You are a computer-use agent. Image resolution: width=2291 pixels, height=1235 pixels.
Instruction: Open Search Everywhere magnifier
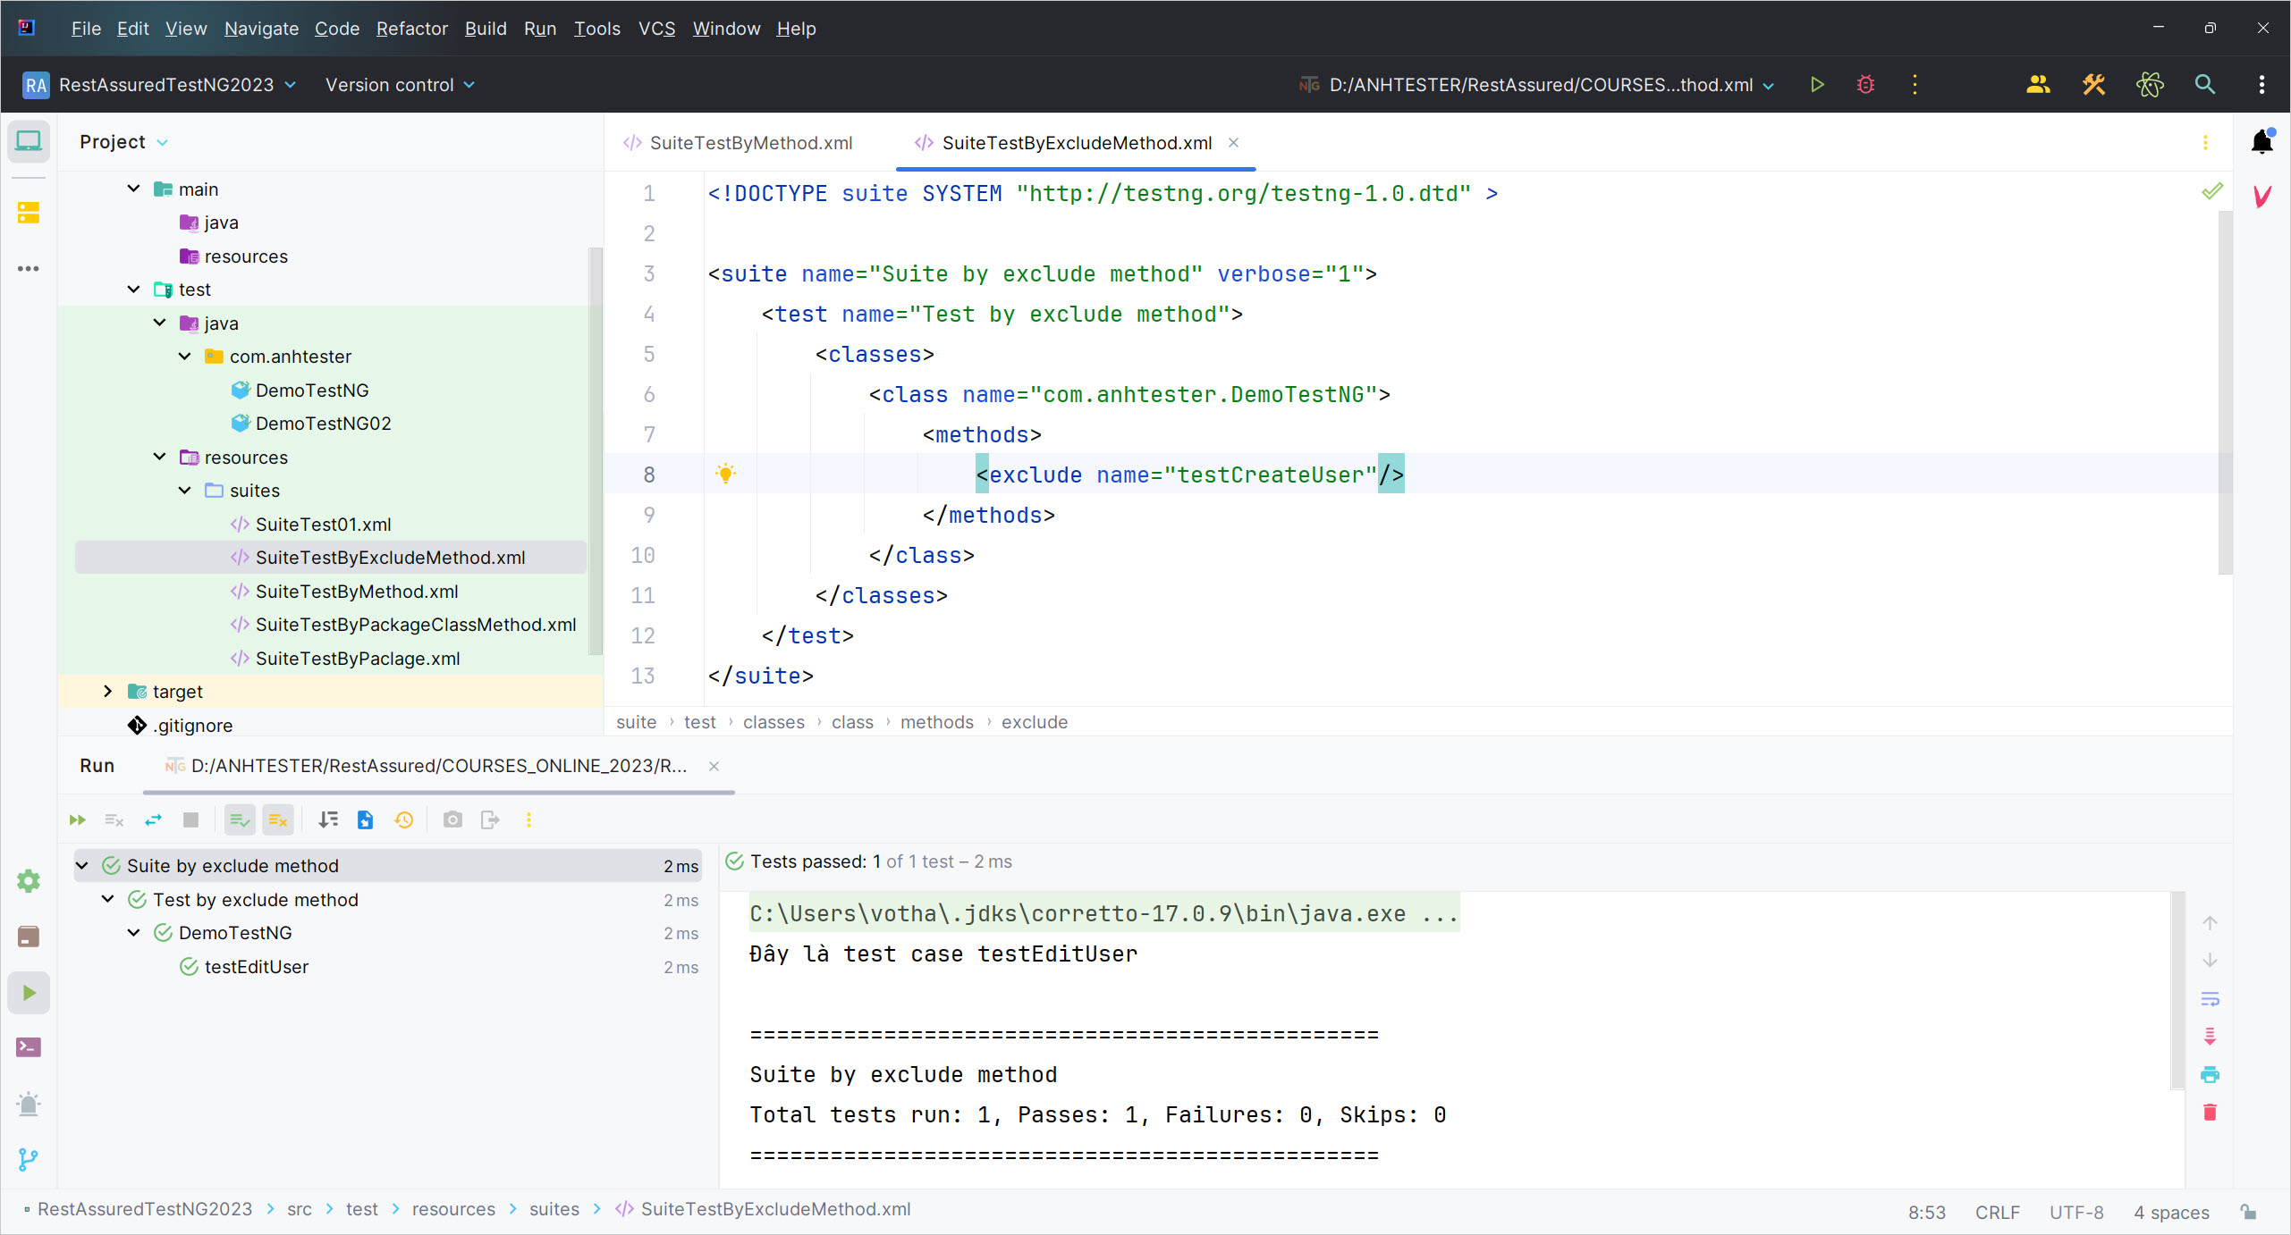coord(2205,85)
